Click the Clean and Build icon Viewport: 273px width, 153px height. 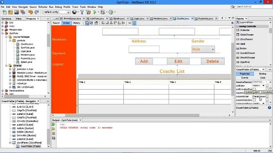pyautogui.click(x=88, y=12)
